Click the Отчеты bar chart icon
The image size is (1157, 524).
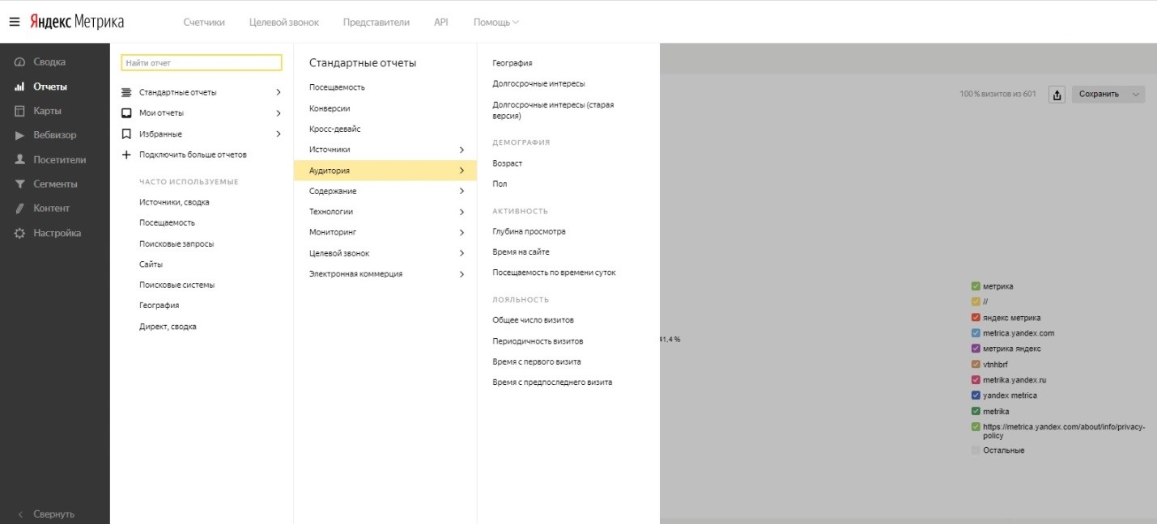[20, 87]
